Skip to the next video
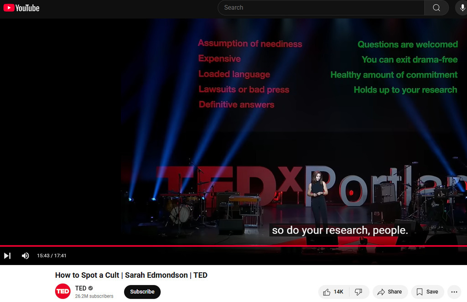Screen dimensions: 467x302 tap(7, 255)
